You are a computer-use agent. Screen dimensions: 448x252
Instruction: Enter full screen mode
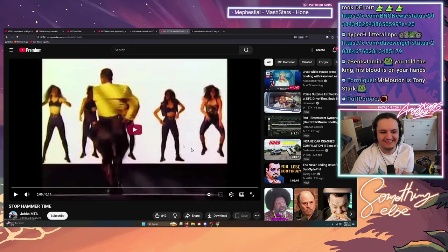click(252, 194)
